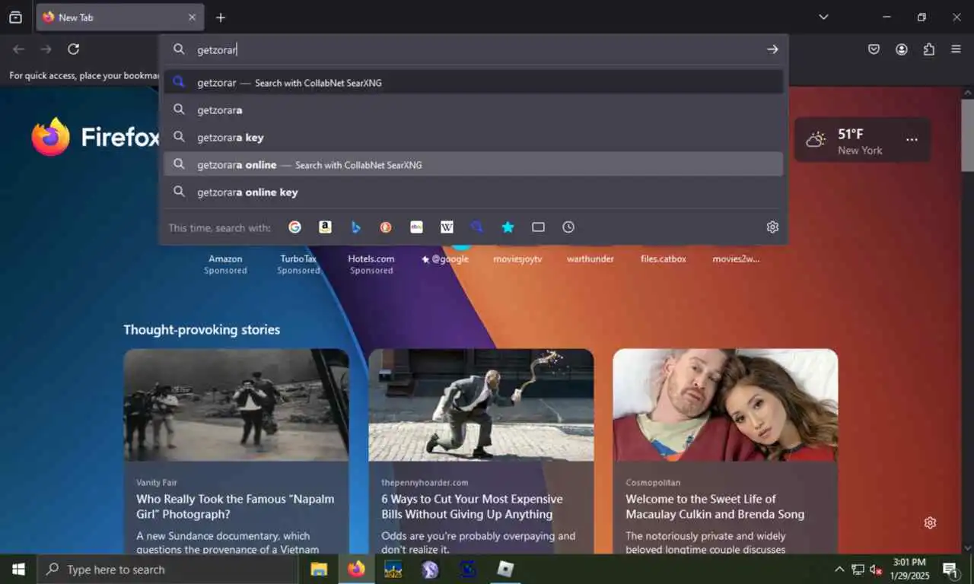Search with Bing one-off engine icon
The width and height of the screenshot is (974, 584).
coord(355,227)
